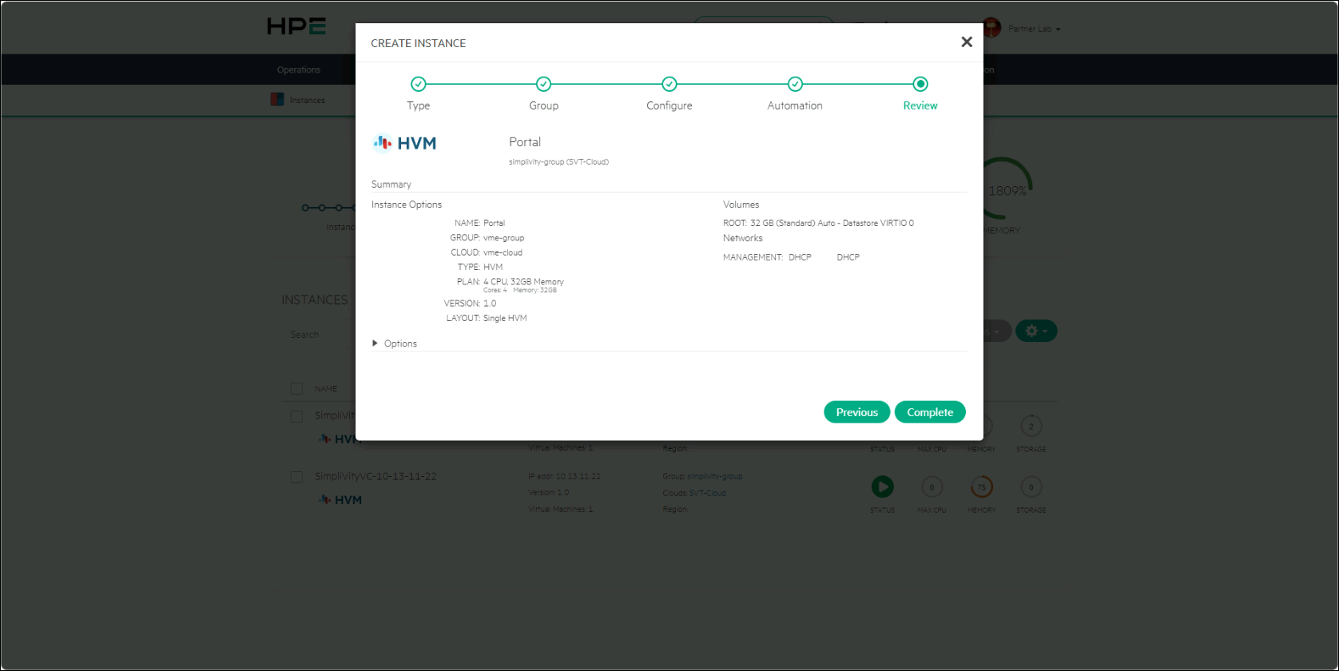Toggle the select-all checkbox beside NAME
The height and width of the screenshot is (671, 1339).
click(x=296, y=388)
